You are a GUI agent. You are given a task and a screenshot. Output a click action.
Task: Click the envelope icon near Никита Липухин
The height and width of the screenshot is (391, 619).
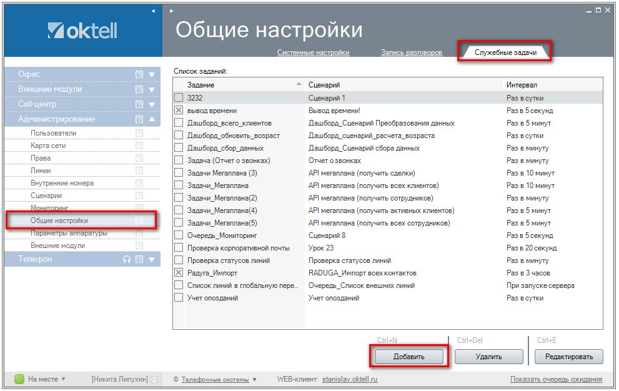coord(154,379)
